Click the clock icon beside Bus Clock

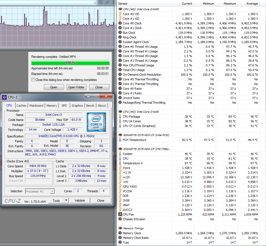[120, 33]
